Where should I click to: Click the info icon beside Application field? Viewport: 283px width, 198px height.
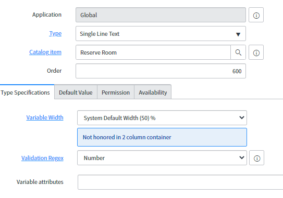256,15
